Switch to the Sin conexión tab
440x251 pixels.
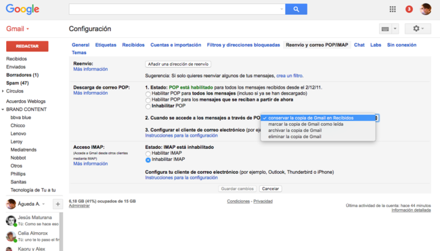[401, 45]
